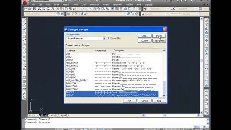This screenshot has height=130, width=231.
Task: Open the AutoCAD Classic workspace dropdown
Action: [x=40, y=14]
